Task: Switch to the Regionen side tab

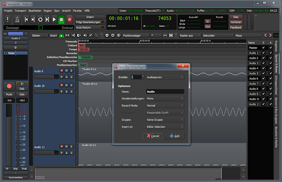Action: point(276,46)
